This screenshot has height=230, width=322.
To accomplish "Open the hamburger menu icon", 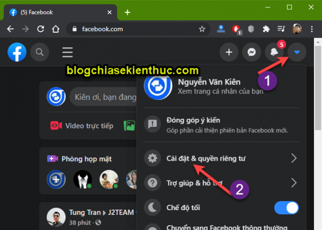I will click(68, 52).
